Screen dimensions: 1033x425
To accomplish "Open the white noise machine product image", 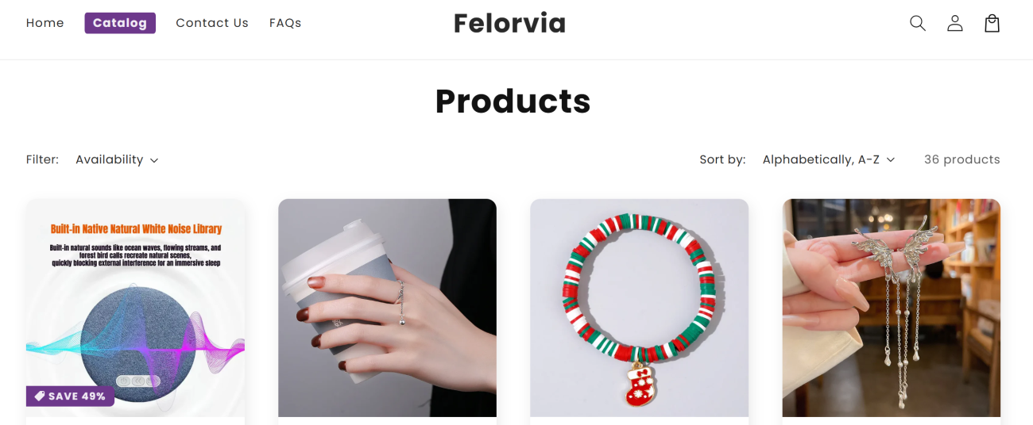I will [135, 308].
